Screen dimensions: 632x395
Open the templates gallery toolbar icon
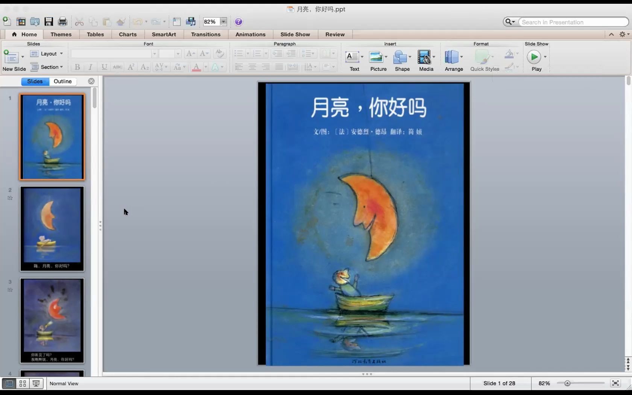(x=21, y=22)
